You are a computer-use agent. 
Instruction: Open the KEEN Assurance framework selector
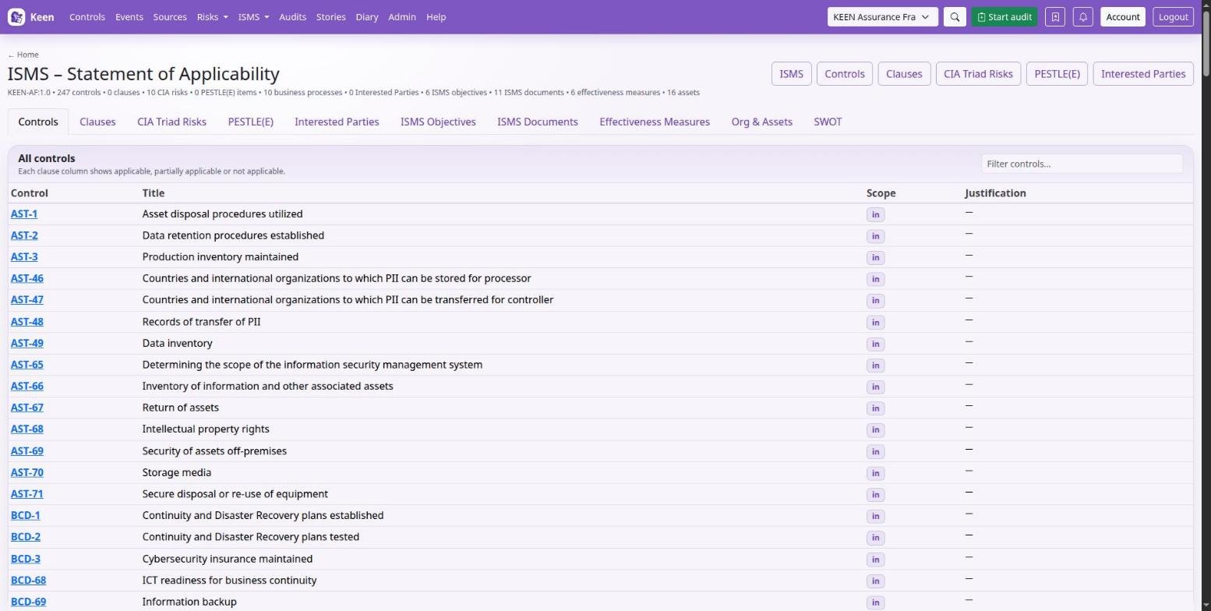pyautogui.click(x=882, y=17)
